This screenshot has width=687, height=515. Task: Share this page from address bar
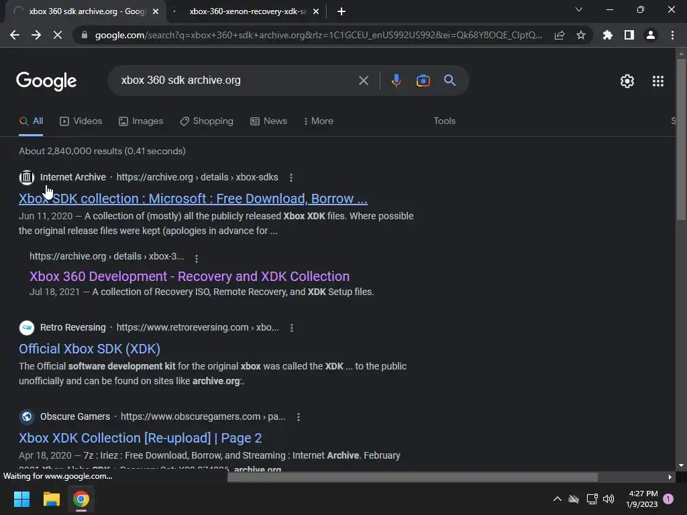pos(560,35)
